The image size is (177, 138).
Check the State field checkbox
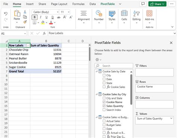(104, 83)
